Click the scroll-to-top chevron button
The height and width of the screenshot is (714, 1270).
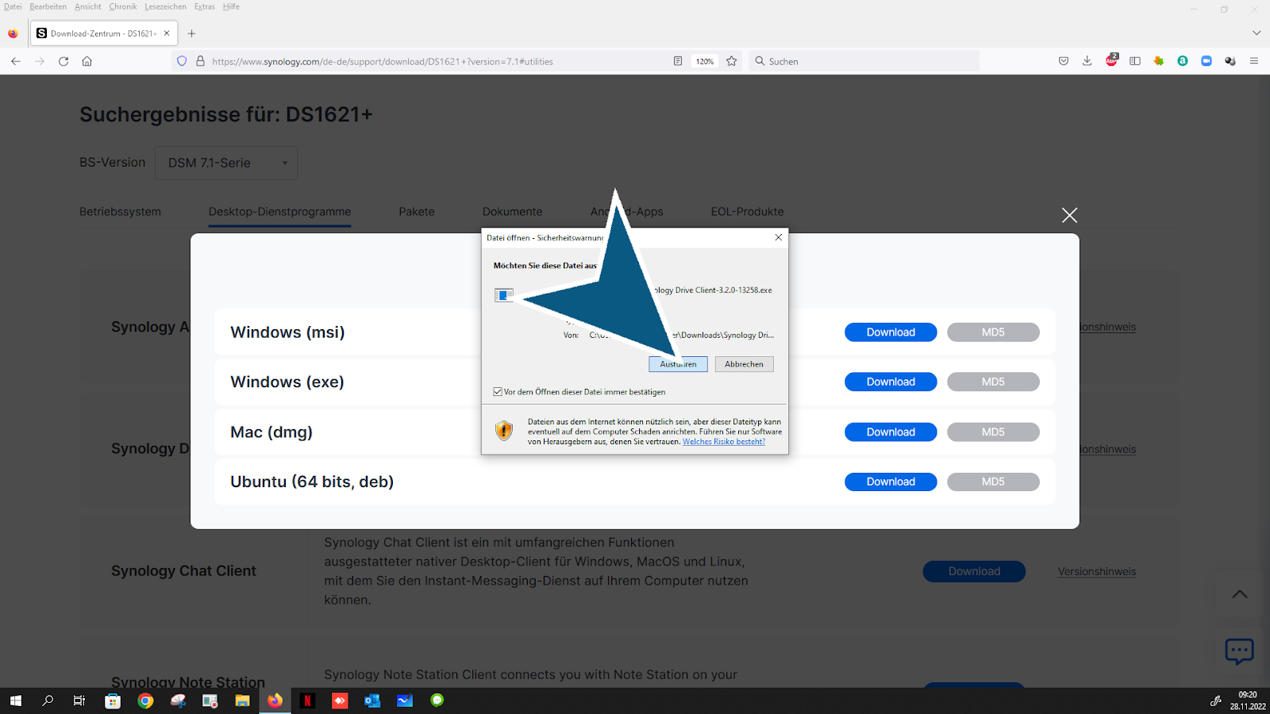click(1240, 594)
